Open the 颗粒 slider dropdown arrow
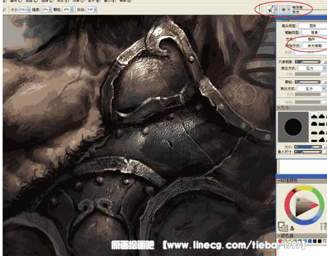Screen dimensions: 327x256 72,10
